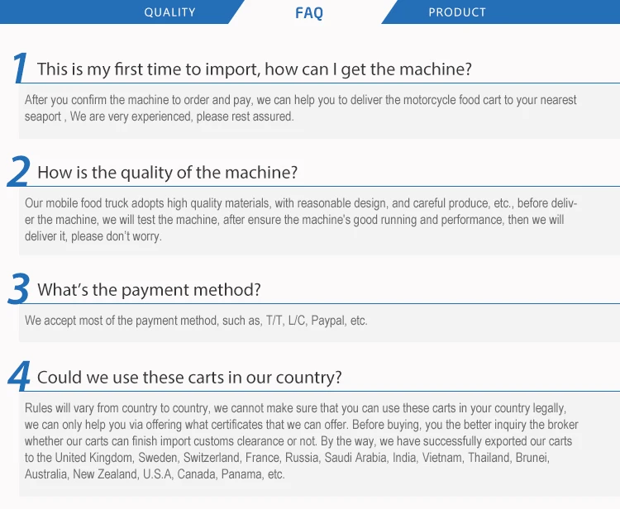
Task: Click the blue number 2 icon
Action: 18,172
